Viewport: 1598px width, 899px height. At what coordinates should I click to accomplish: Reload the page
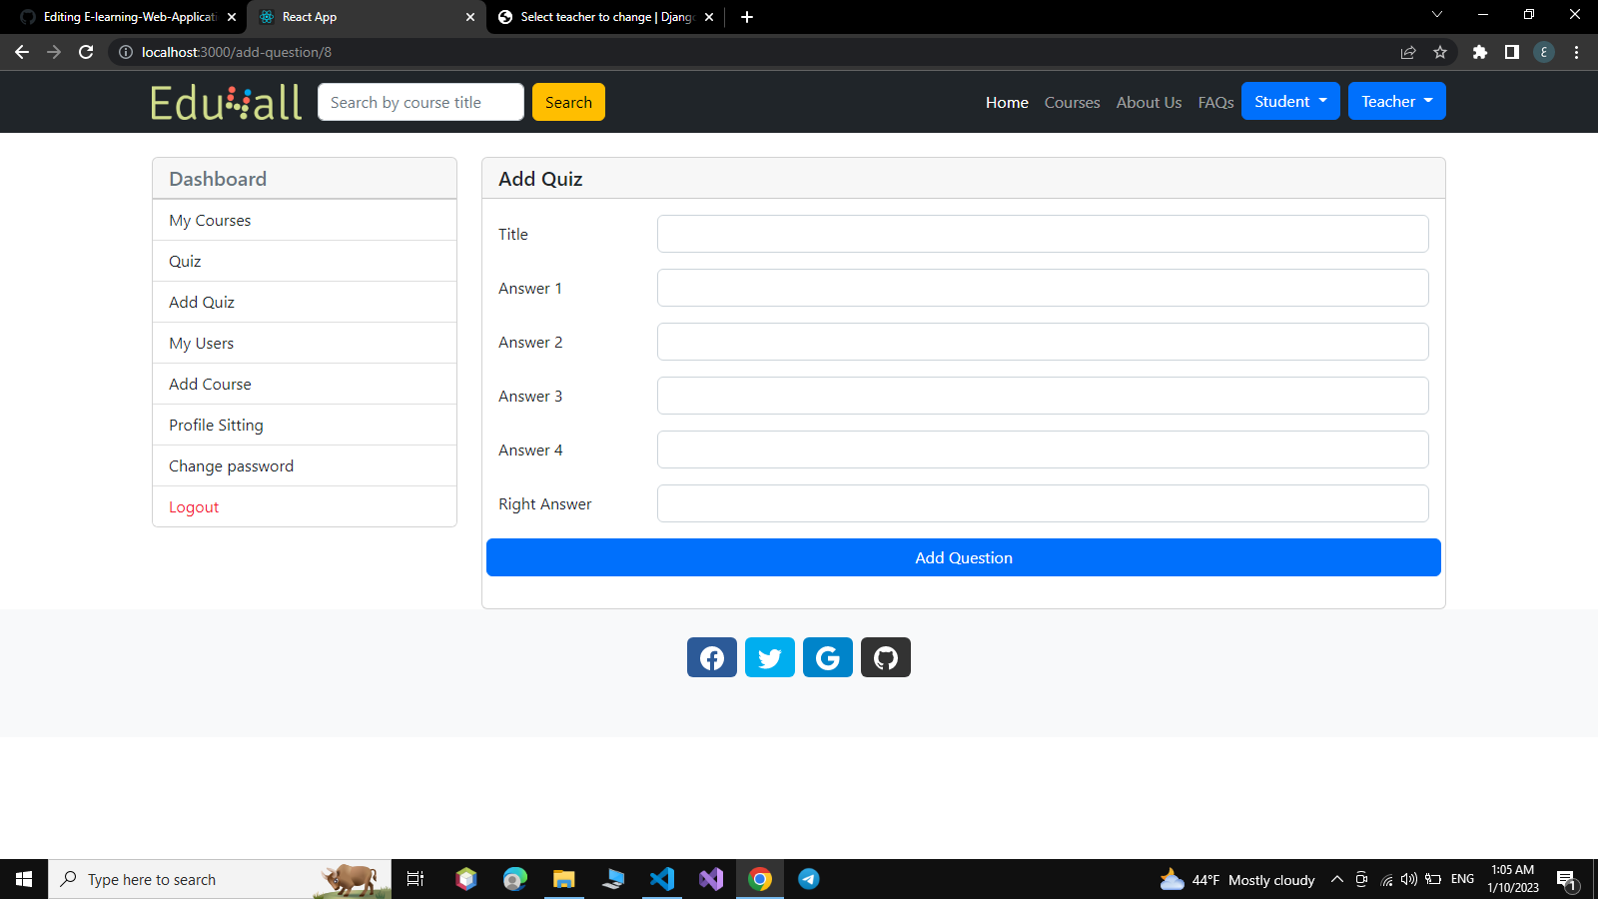pyautogui.click(x=86, y=52)
